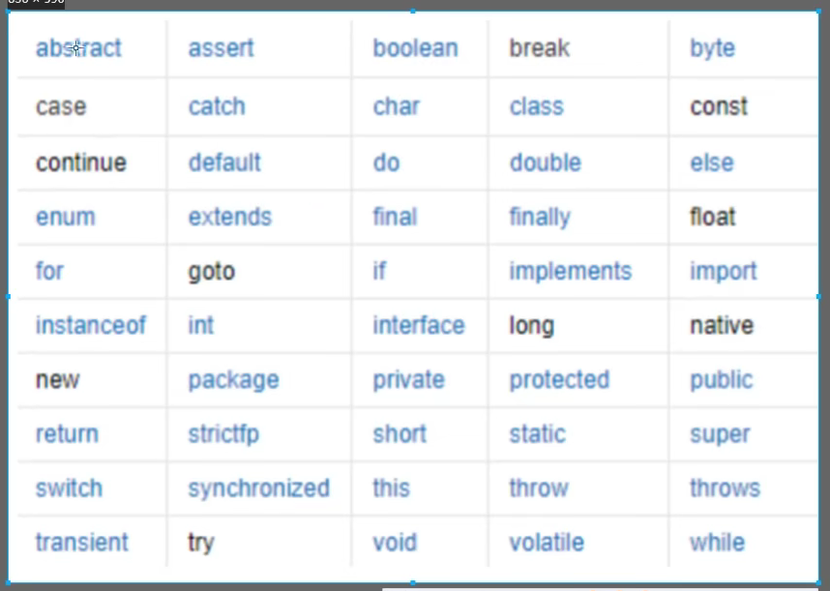Click the synchronized keyword link
The height and width of the screenshot is (591, 830).
259,488
